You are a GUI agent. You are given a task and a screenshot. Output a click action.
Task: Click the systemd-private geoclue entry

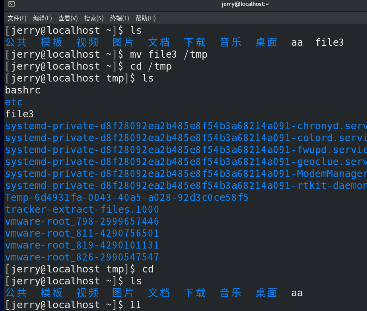186,162
